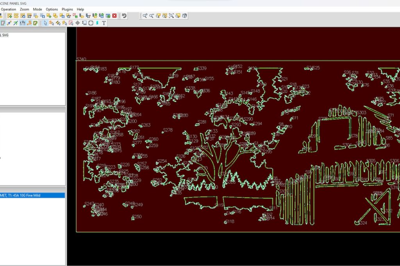The image size is (400, 266).
Task: Click the red X delete icon
Action: tap(114, 16)
